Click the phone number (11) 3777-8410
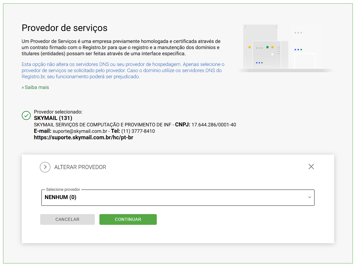355x265 pixels. tap(138, 131)
